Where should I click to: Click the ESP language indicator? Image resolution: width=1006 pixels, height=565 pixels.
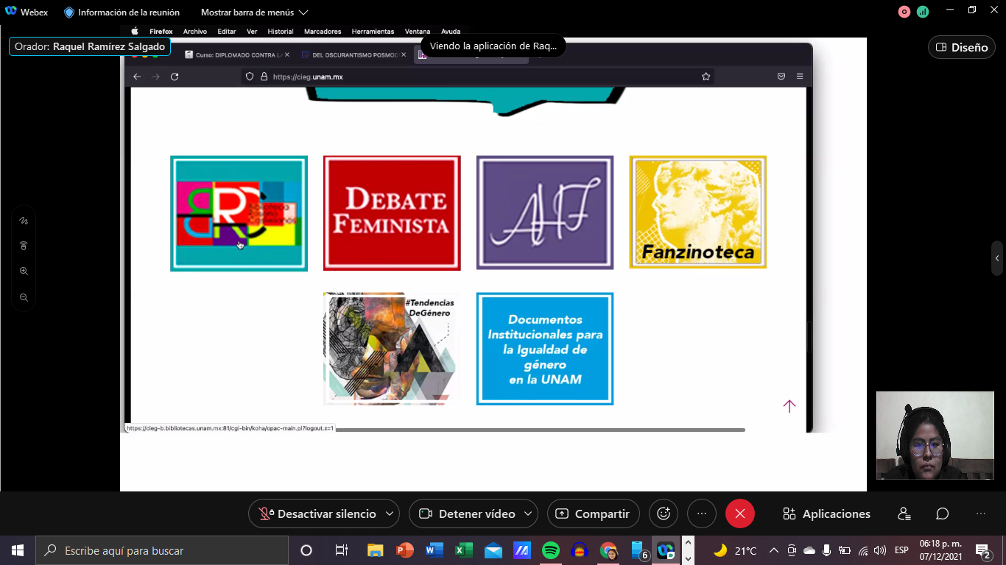[901, 550]
